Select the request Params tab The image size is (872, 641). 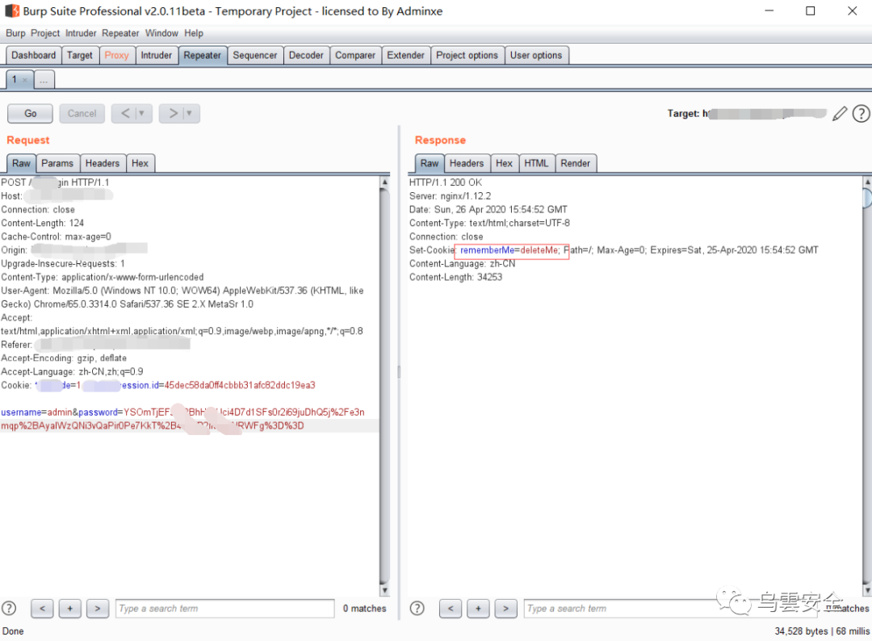click(x=57, y=163)
